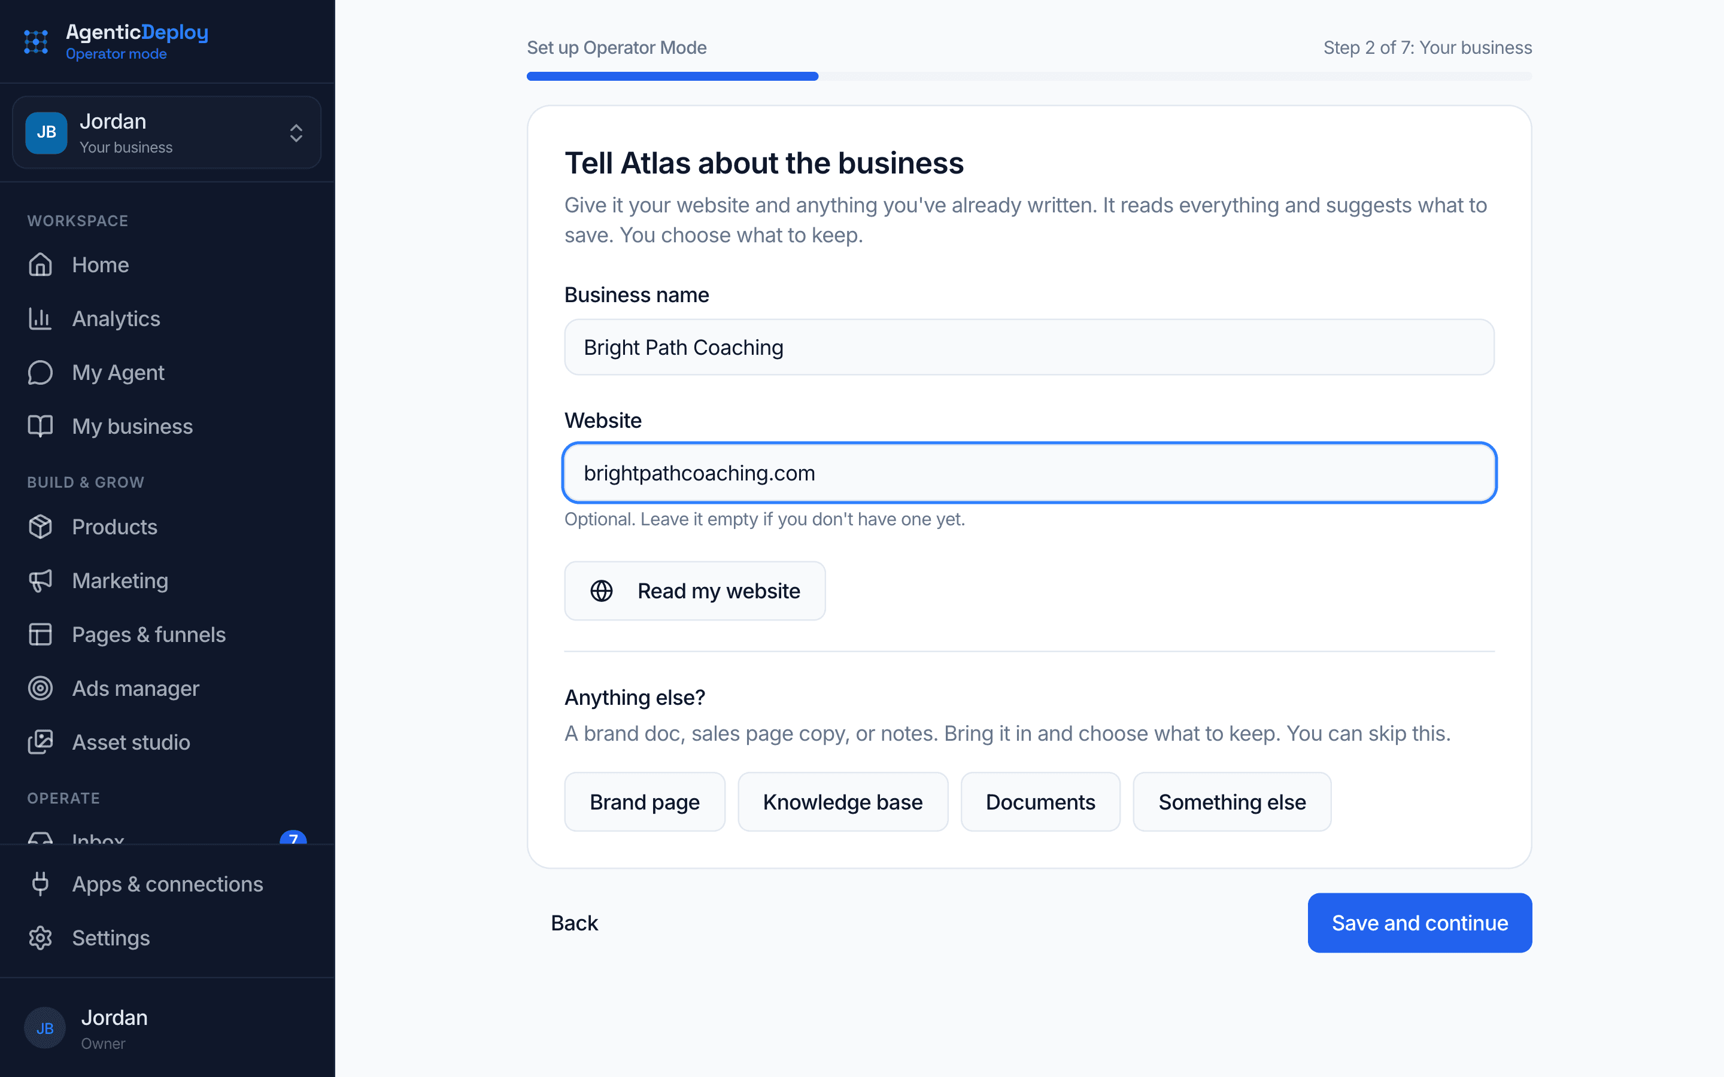This screenshot has width=1724, height=1077.
Task: Open My business section
Action: click(168, 426)
